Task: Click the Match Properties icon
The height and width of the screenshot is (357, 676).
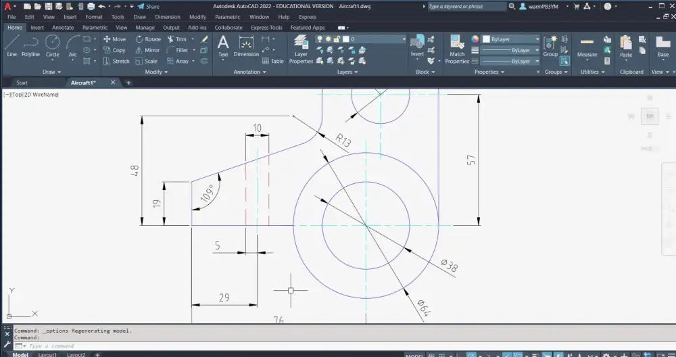Action: pos(457,47)
